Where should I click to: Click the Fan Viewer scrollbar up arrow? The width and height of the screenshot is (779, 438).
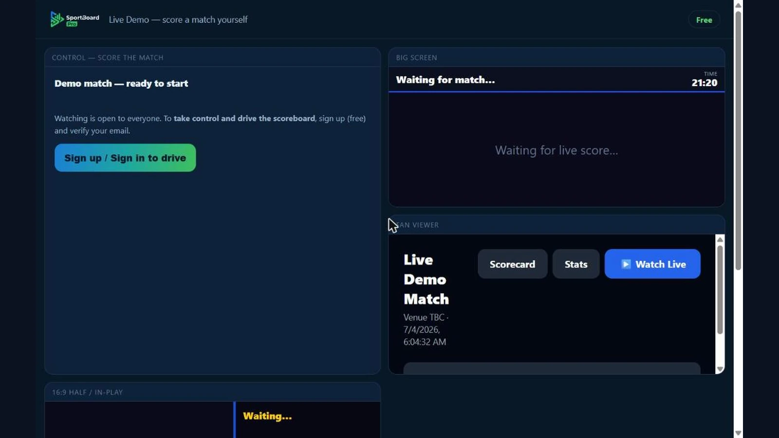tap(720, 239)
